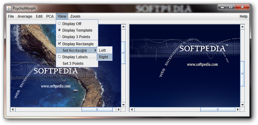Viewport: 258px width, 125px height.
Task: Click the right image panel's scroll-up arrow
Action: tap(242, 27)
